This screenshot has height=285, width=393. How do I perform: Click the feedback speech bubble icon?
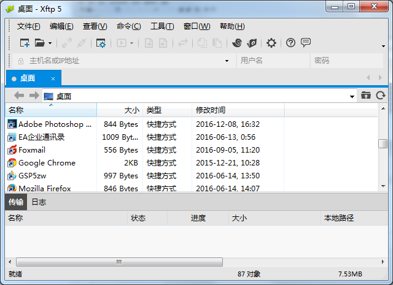[x=305, y=43]
